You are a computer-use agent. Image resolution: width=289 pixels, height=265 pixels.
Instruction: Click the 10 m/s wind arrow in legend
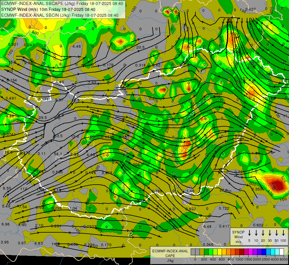(x=256, y=233)
